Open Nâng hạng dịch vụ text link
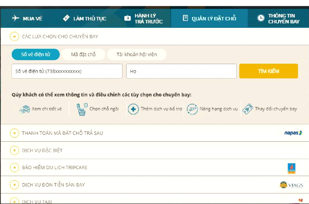Screen dimensions: 309x204 click(x=219, y=109)
